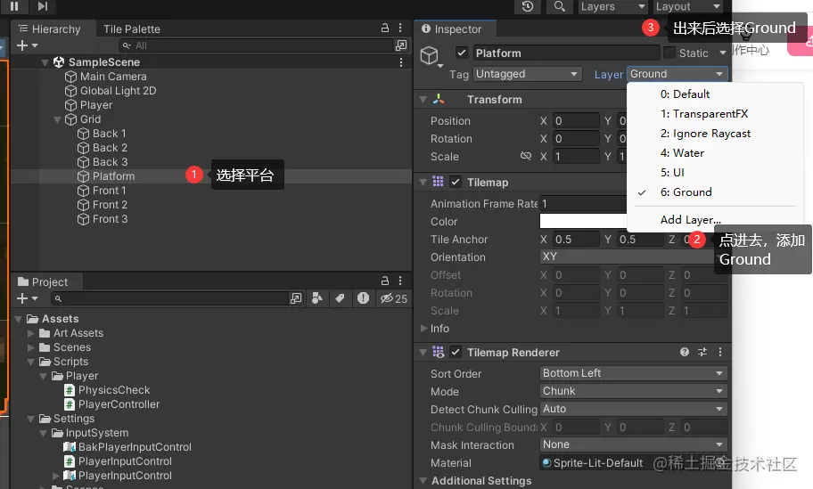Open the Layout dropdown
The image size is (813, 489).
click(688, 6)
